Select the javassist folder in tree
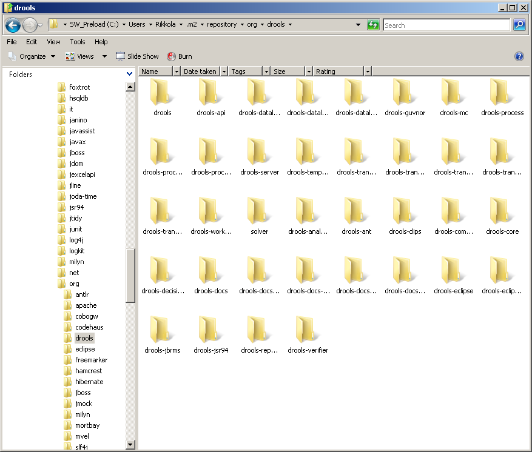 pyautogui.click(x=82, y=131)
